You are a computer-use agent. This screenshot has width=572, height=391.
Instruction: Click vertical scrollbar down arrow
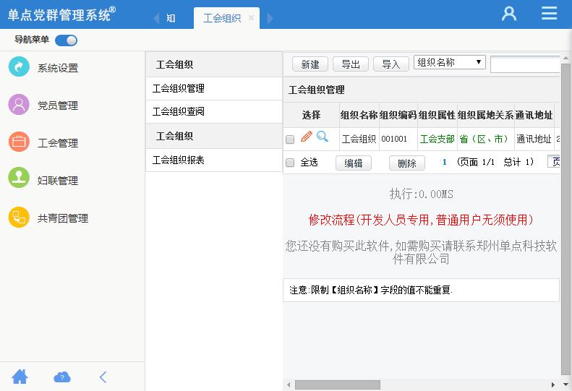(x=565, y=384)
